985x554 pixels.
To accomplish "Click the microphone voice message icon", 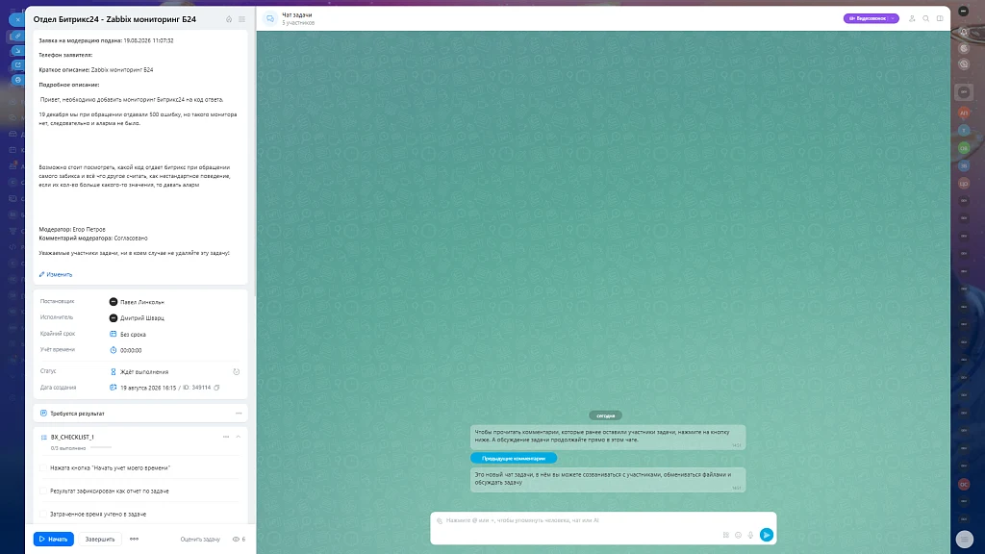I will click(x=750, y=535).
